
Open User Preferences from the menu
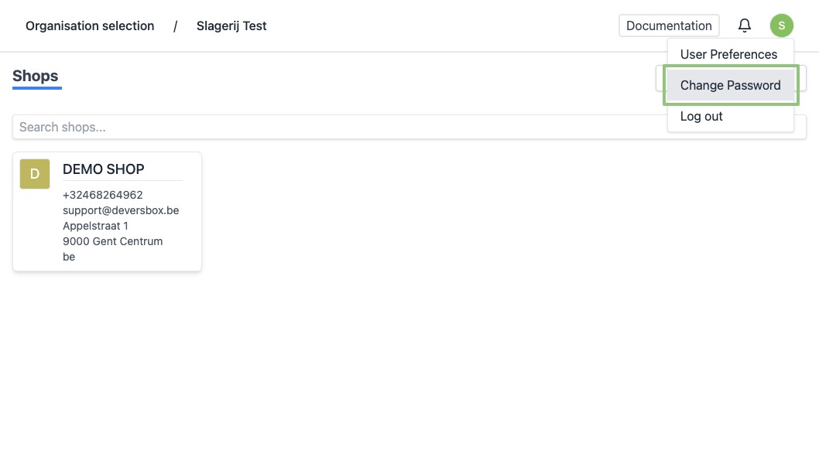pos(728,54)
